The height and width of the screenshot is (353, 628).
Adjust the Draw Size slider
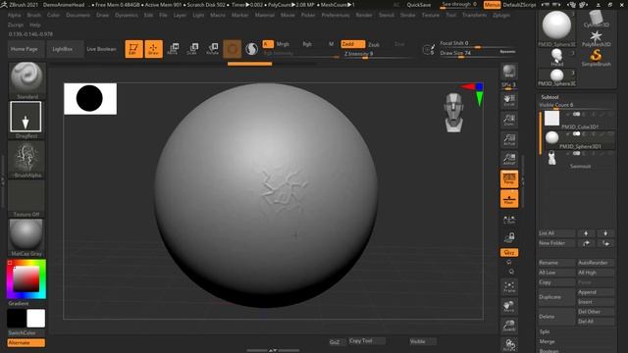tap(477, 53)
